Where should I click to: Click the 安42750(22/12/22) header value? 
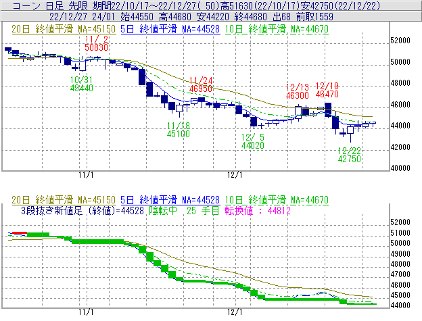click(x=339, y=5)
